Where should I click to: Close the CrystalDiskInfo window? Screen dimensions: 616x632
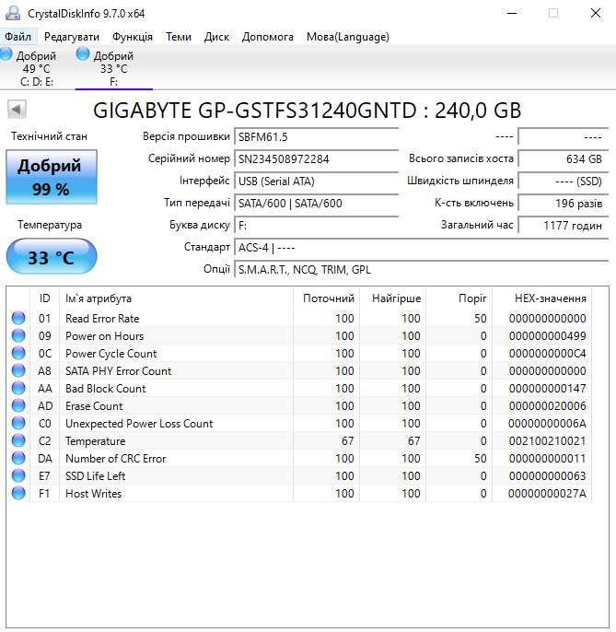[596, 13]
